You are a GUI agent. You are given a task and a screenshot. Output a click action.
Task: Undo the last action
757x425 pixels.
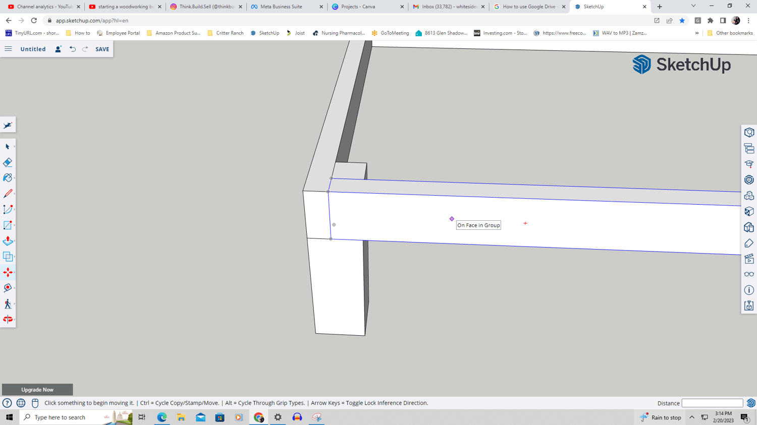point(73,49)
